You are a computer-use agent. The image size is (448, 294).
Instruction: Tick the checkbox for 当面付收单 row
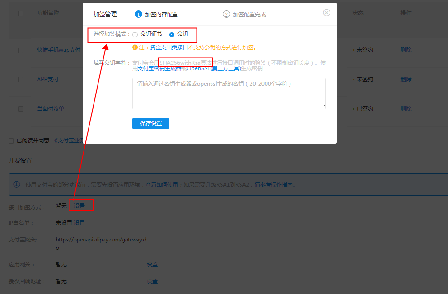coord(20,109)
